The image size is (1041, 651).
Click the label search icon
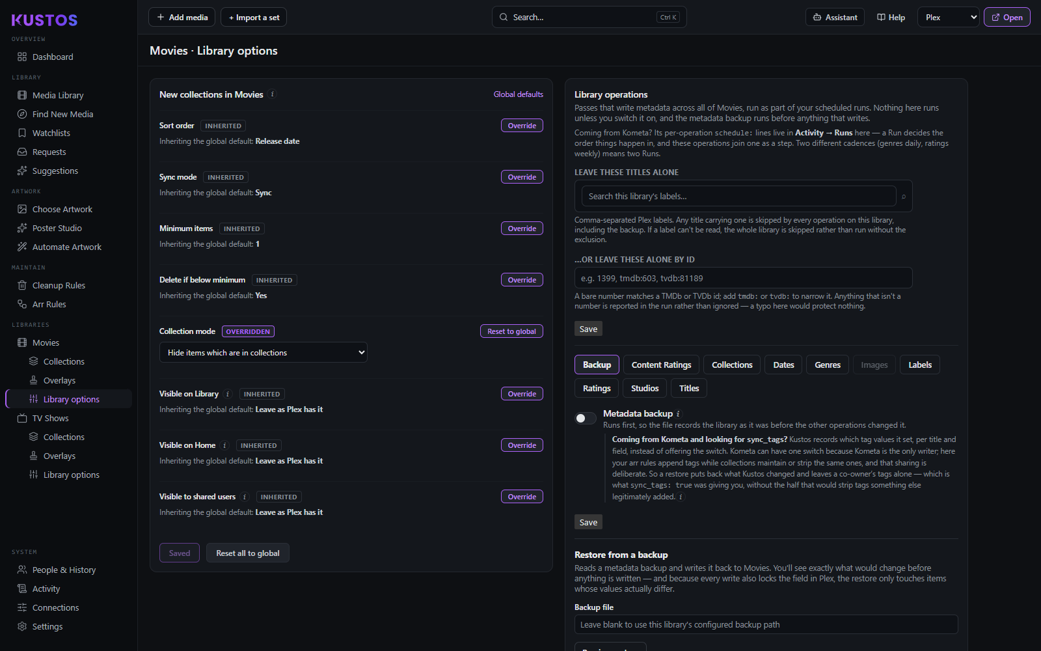point(904,196)
